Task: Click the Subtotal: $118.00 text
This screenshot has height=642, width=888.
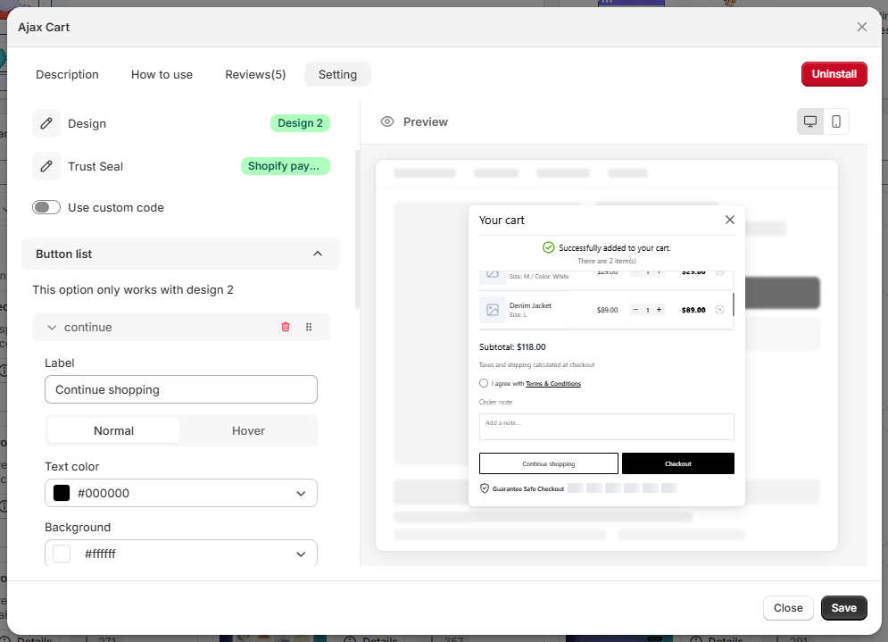Action: pyautogui.click(x=512, y=346)
